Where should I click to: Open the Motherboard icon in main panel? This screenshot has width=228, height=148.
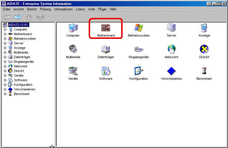tap(106, 28)
